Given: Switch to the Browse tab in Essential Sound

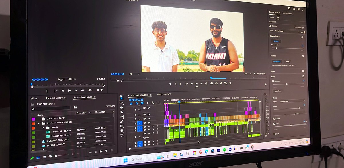Looking at the screenshot, I should 272,17.
